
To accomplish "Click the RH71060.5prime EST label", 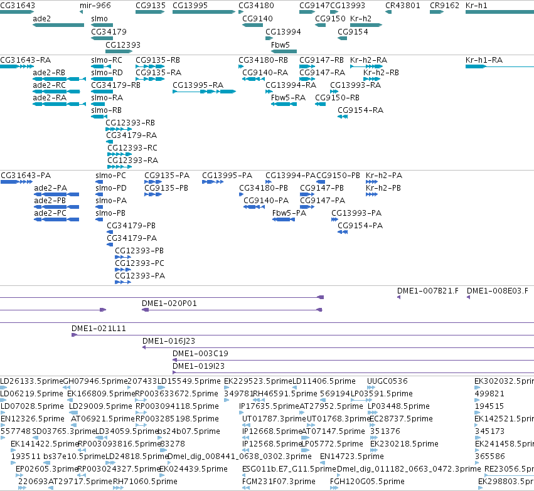I will point(145,482).
